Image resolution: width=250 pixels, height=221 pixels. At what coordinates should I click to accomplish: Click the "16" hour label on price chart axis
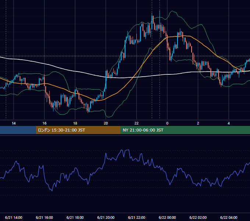point(44,123)
